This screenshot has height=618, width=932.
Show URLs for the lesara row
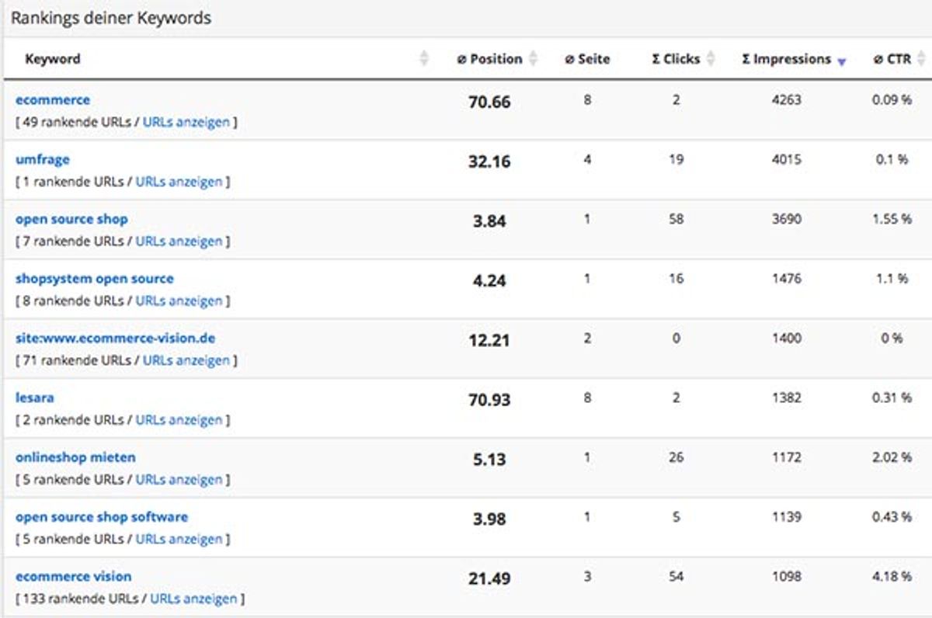pyautogui.click(x=179, y=420)
